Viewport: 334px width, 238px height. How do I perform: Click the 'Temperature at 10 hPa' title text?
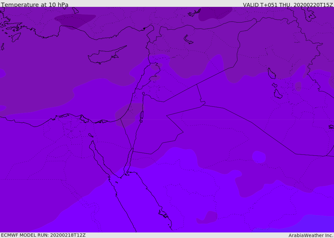(35, 5)
